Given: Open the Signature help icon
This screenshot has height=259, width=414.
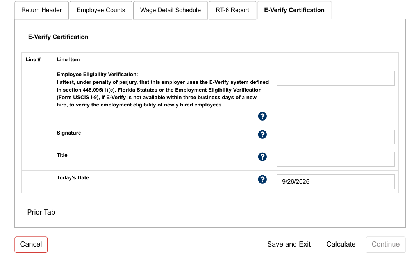Looking at the screenshot, I should click(262, 135).
